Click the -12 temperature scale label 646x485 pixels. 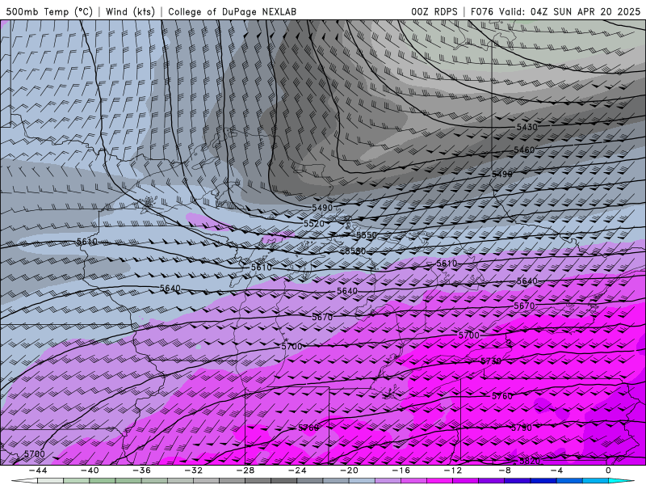pos(453,470)
